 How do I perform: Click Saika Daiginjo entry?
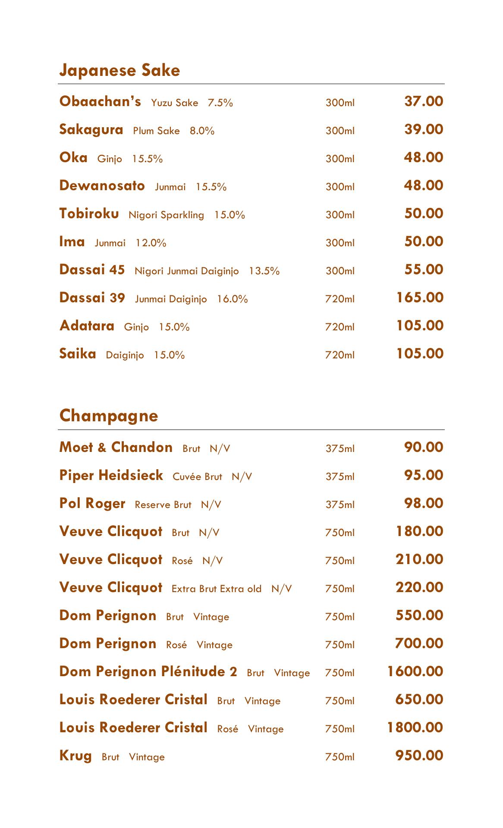tap(78, 354)
